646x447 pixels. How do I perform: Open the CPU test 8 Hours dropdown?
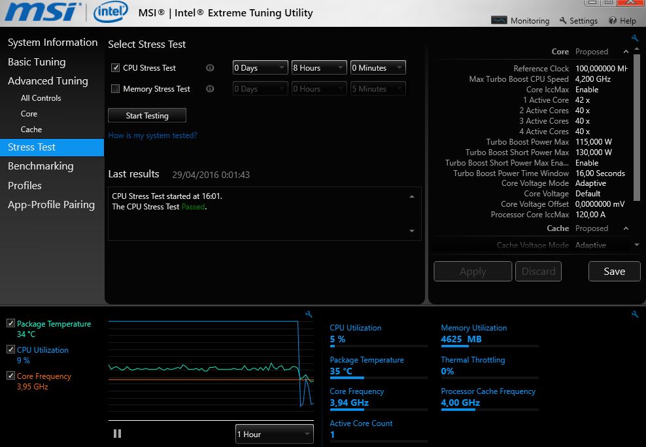tap(319, 68)
